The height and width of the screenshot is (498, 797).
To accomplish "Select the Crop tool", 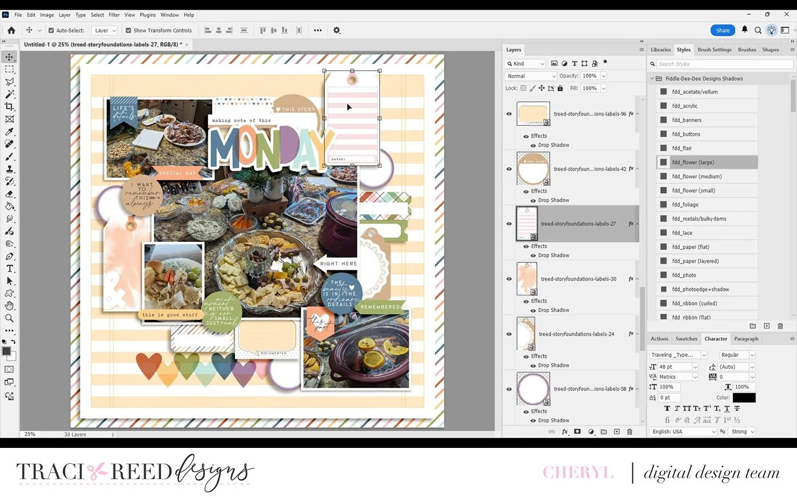I will point(9,106).
